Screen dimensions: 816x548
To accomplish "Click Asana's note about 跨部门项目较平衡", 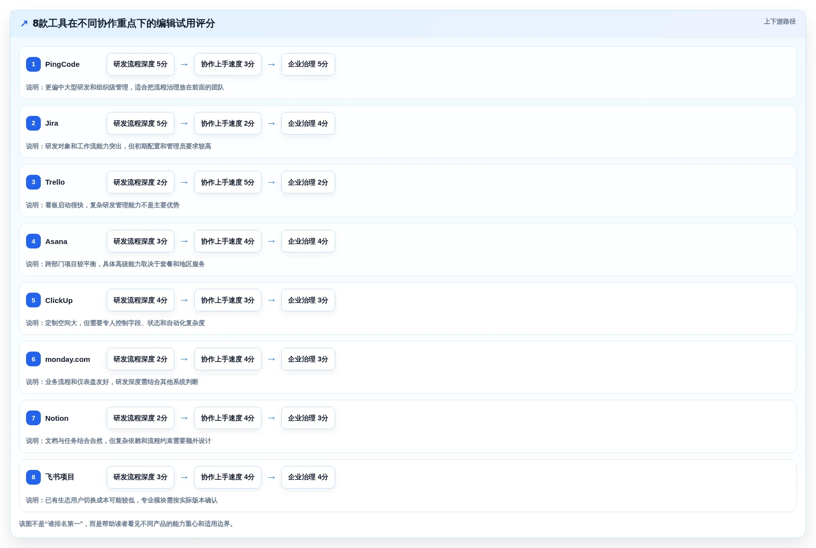I will (116, 264).
